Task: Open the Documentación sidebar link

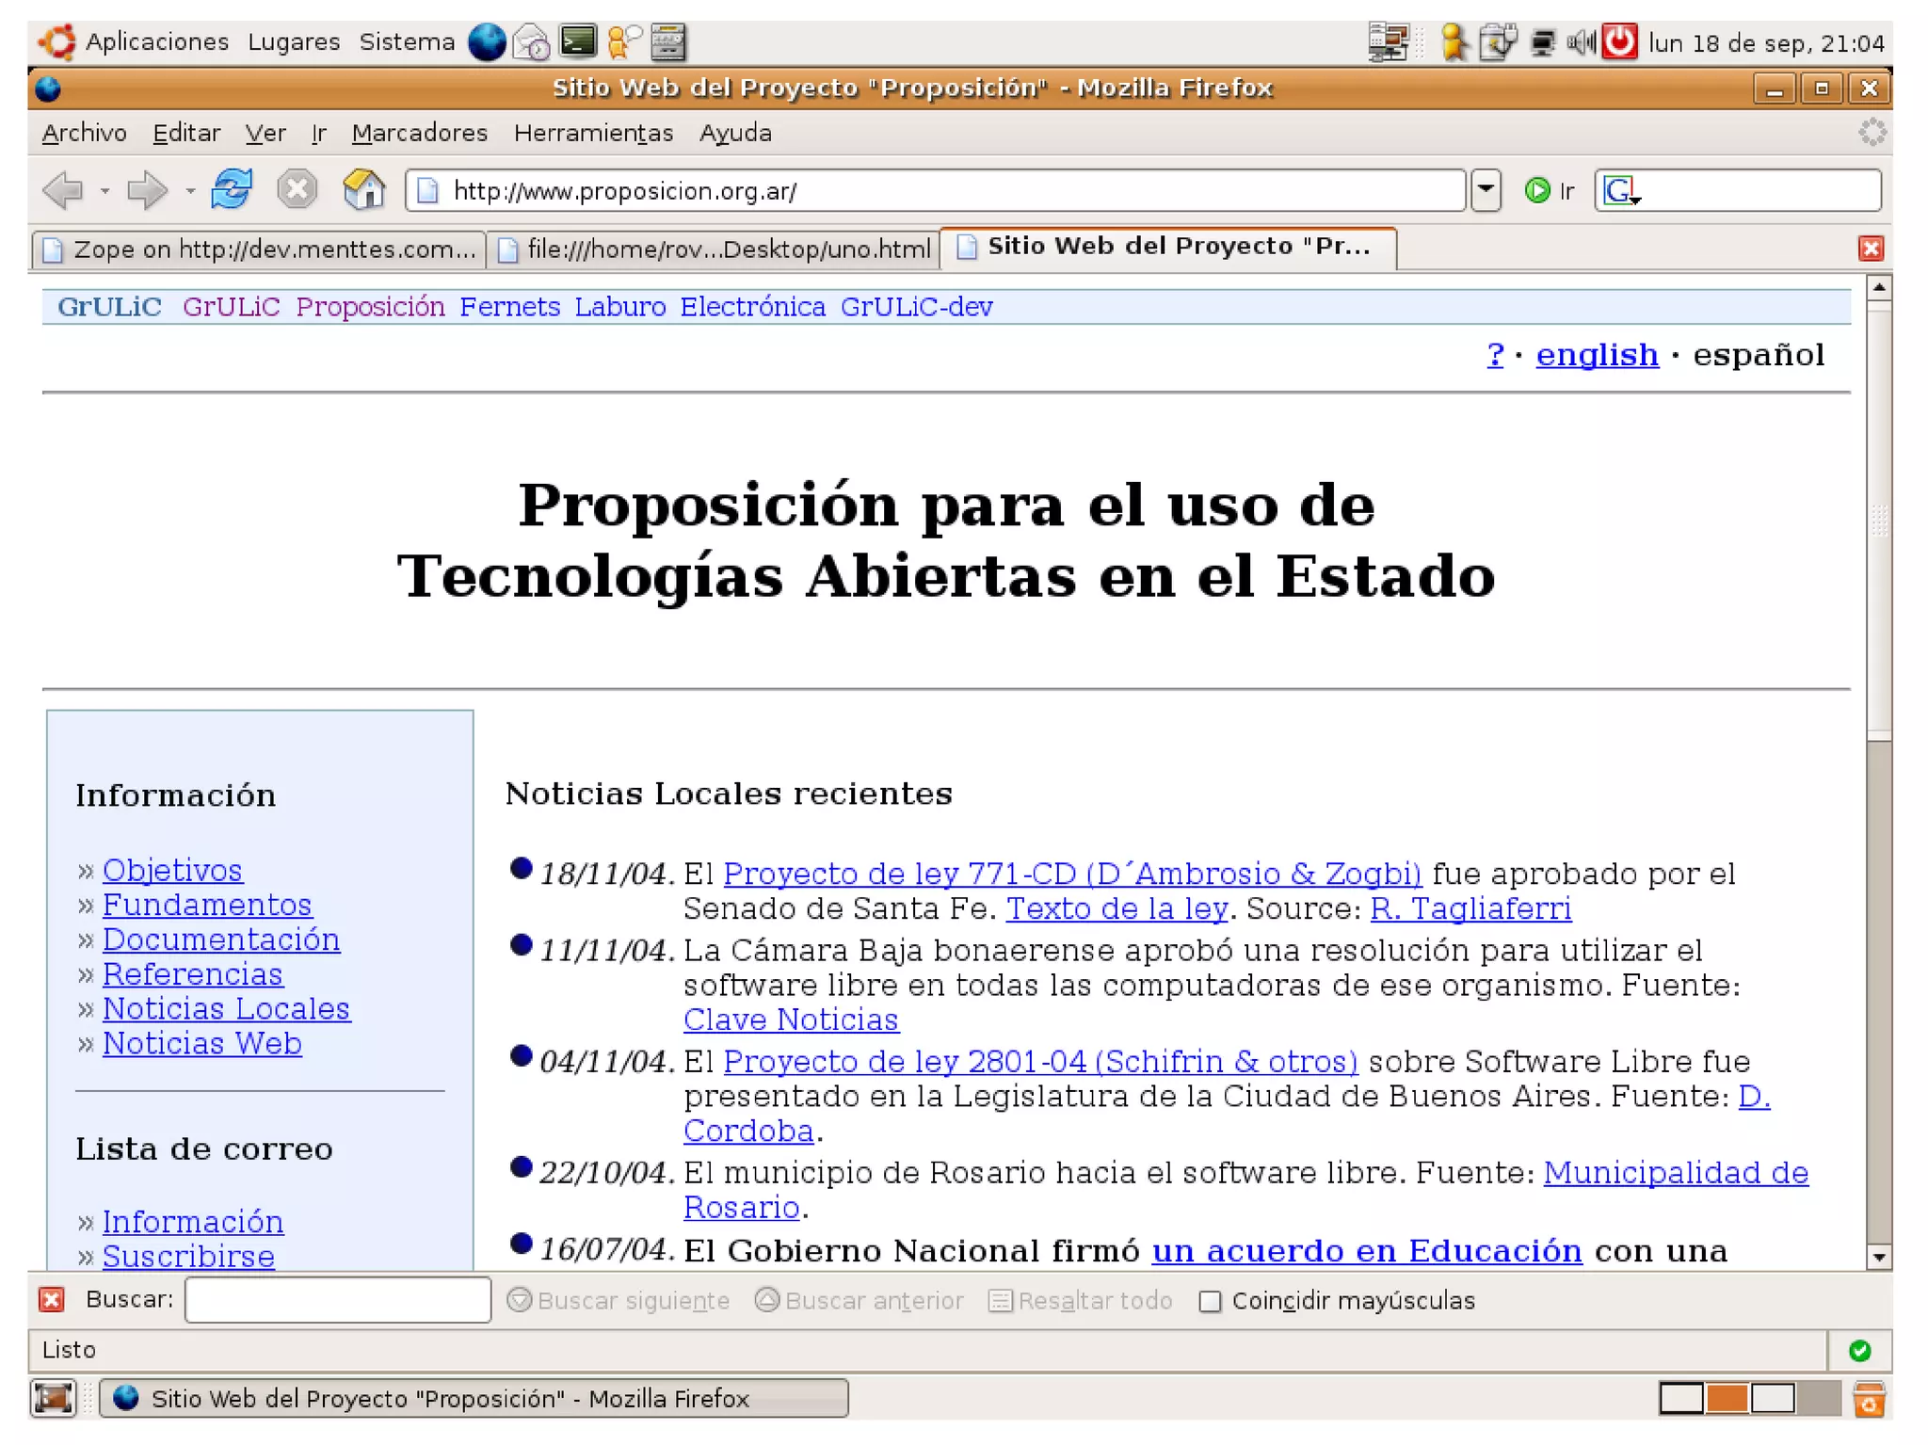Action: (221, 939)
